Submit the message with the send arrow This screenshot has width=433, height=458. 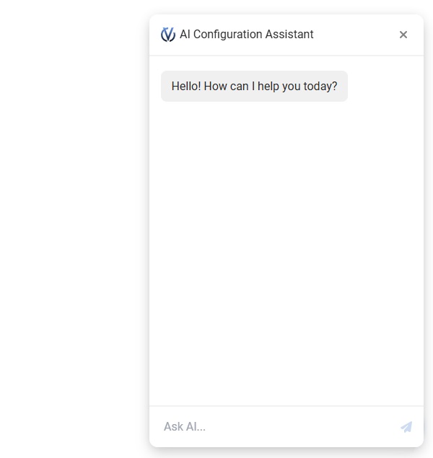click(x=406, y=427)
